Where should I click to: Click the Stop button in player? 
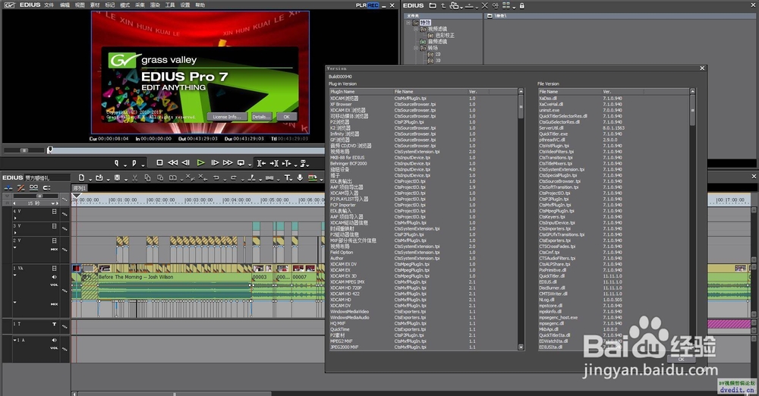pyautogui.click(x=159, y=163)
